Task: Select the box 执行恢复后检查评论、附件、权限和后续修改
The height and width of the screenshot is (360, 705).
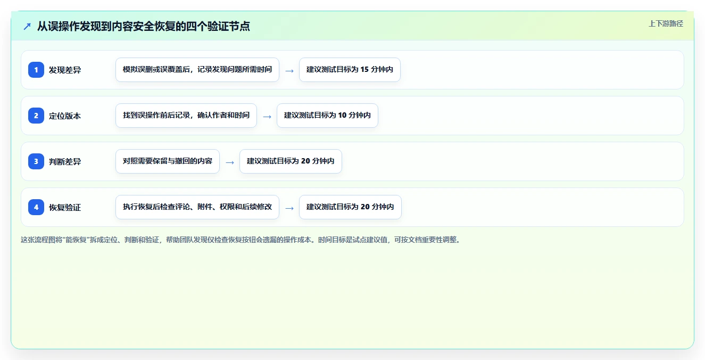Action: (197, 207)
